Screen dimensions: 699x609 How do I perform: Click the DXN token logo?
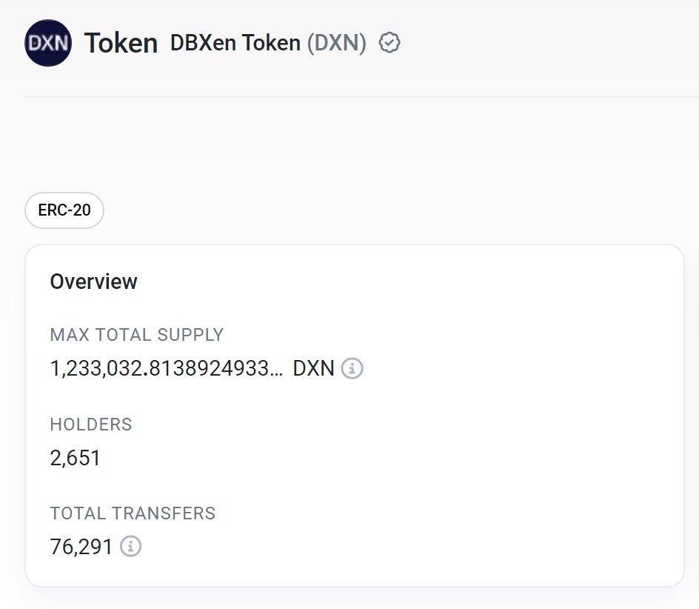click(47, 43)
